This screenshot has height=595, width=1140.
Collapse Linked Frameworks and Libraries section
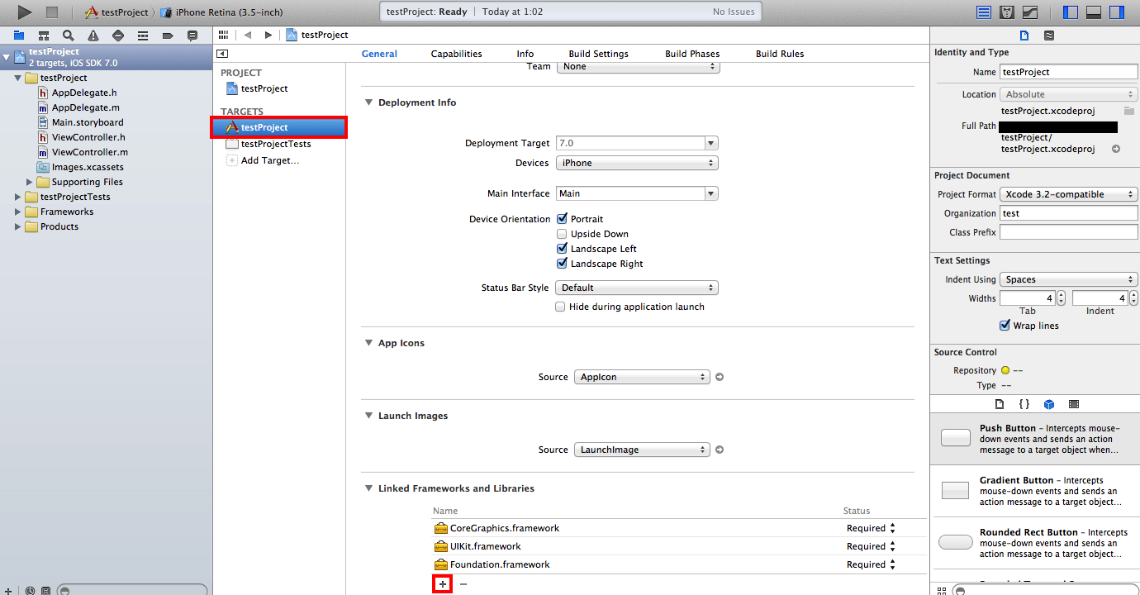click(368, 488)
